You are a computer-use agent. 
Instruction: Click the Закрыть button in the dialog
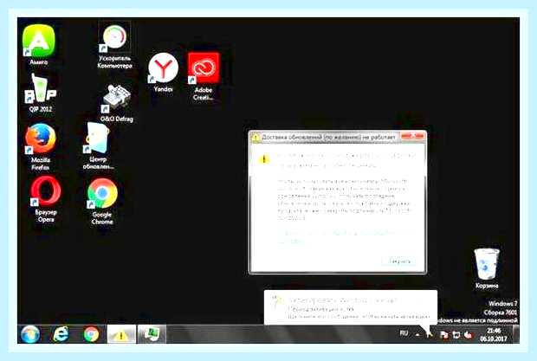399,261
